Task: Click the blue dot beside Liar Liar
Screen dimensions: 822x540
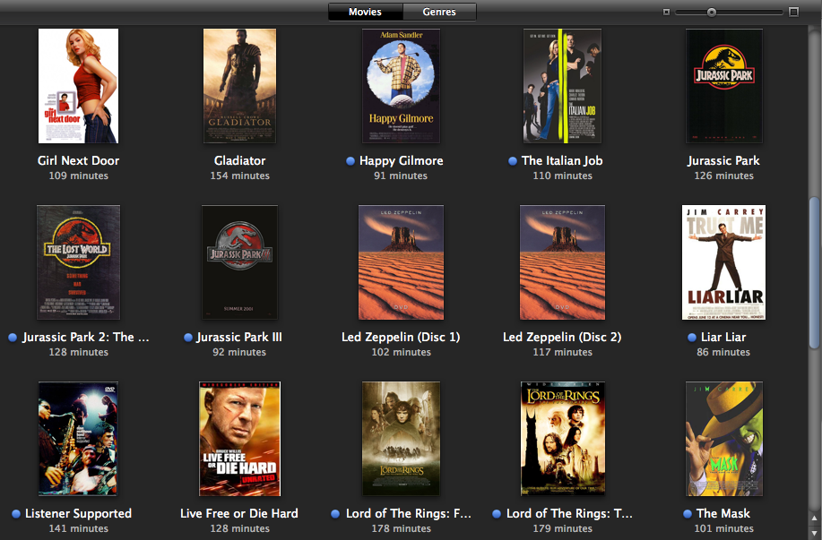Action: (x=692, y=338)
